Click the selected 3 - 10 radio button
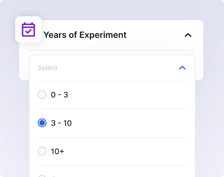Image resolution: width=224 pixels, height=177 pixels. click(x=42, y=123)
